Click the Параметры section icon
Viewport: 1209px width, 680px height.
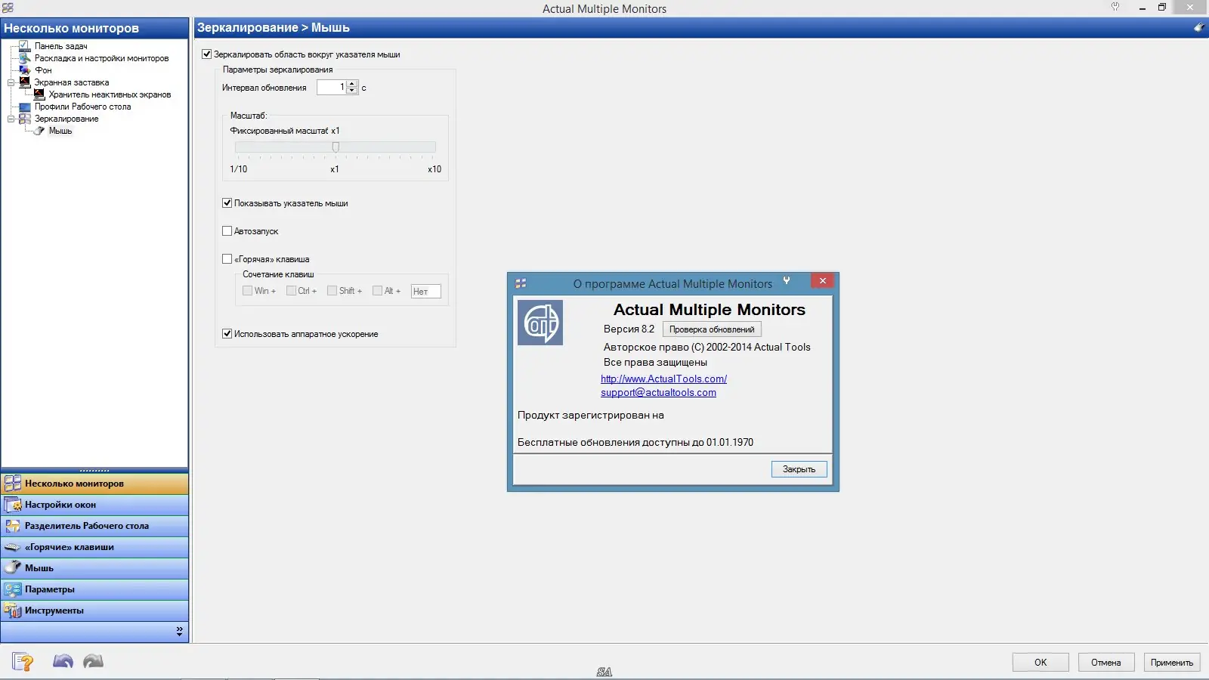[x=13, y=589]
